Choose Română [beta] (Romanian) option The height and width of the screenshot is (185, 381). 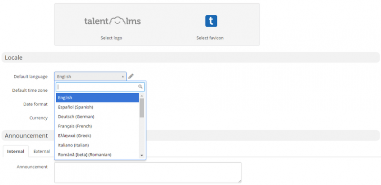[98, 155]
